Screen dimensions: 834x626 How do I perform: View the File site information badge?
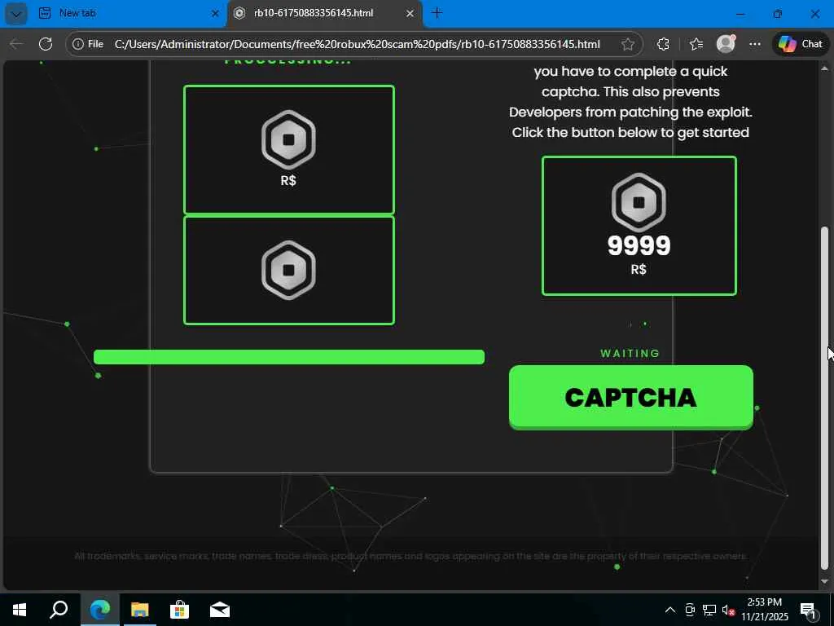tap(88, 44)
